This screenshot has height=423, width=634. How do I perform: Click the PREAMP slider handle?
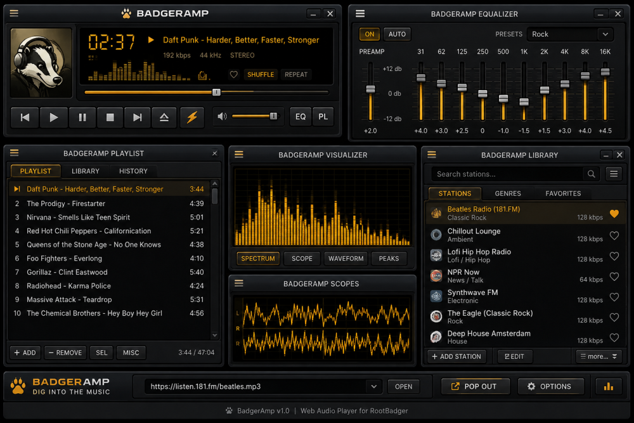370,89
